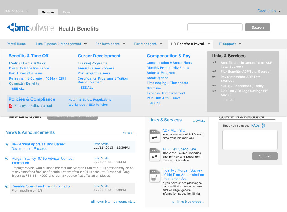The image size is (287, 212).
Task: Click the search text field
Action: pos(215,27)
